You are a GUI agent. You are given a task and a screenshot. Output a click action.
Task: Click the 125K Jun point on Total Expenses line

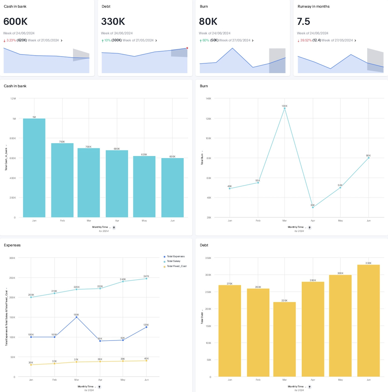coord(146,327)
